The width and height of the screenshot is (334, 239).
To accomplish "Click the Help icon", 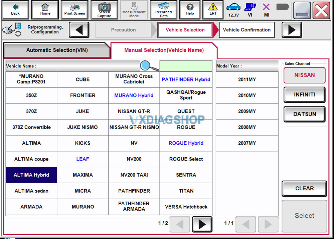I will [x=190, y=9].
